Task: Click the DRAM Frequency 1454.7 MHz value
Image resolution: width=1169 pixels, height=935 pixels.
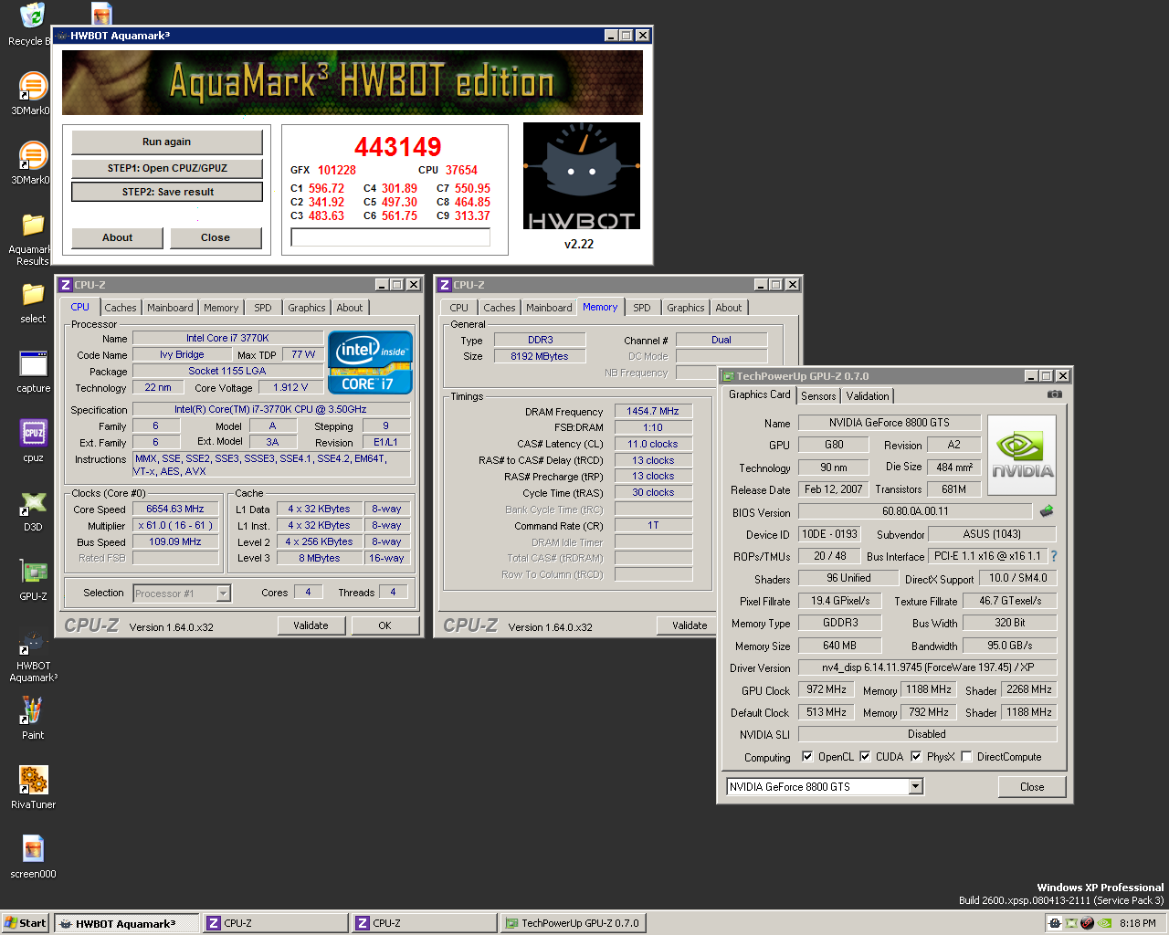Action: pyautogui.click(x=653, y=411)
